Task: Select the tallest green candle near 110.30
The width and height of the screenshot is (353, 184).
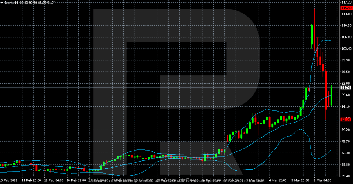Action: tap(312, 34)
